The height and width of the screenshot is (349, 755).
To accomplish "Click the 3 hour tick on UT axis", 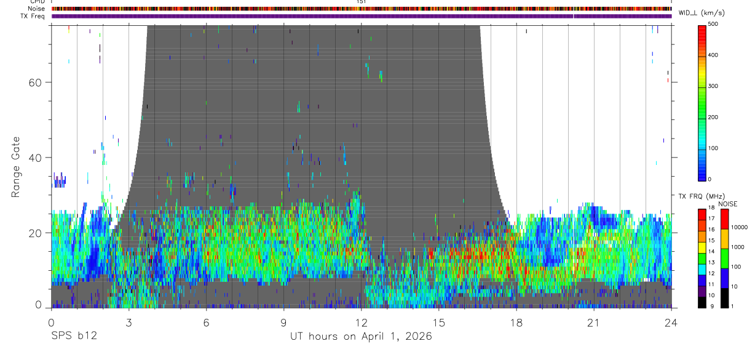I will click(128, 322).
